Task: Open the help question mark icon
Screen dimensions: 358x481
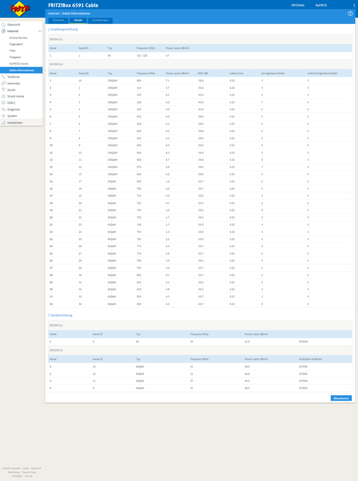Action: click(350, 13)
